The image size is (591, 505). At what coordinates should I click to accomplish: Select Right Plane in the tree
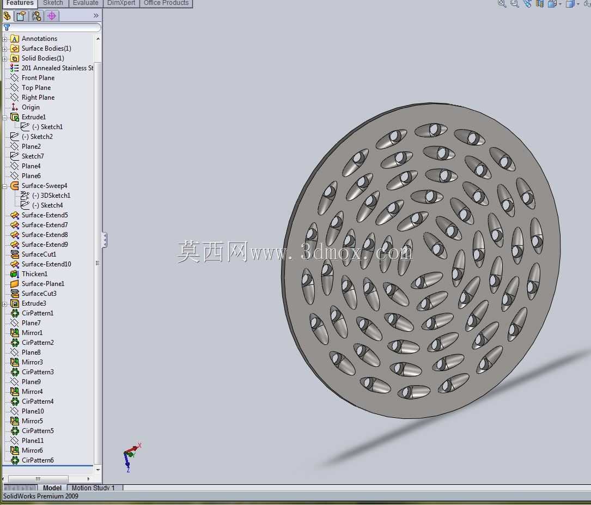pyautogui.click(x=38, y=97)
